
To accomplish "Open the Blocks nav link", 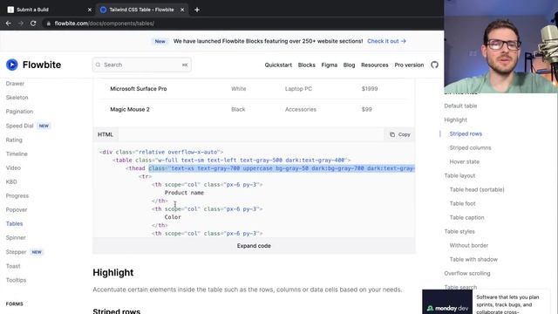I will click(306, 65).
